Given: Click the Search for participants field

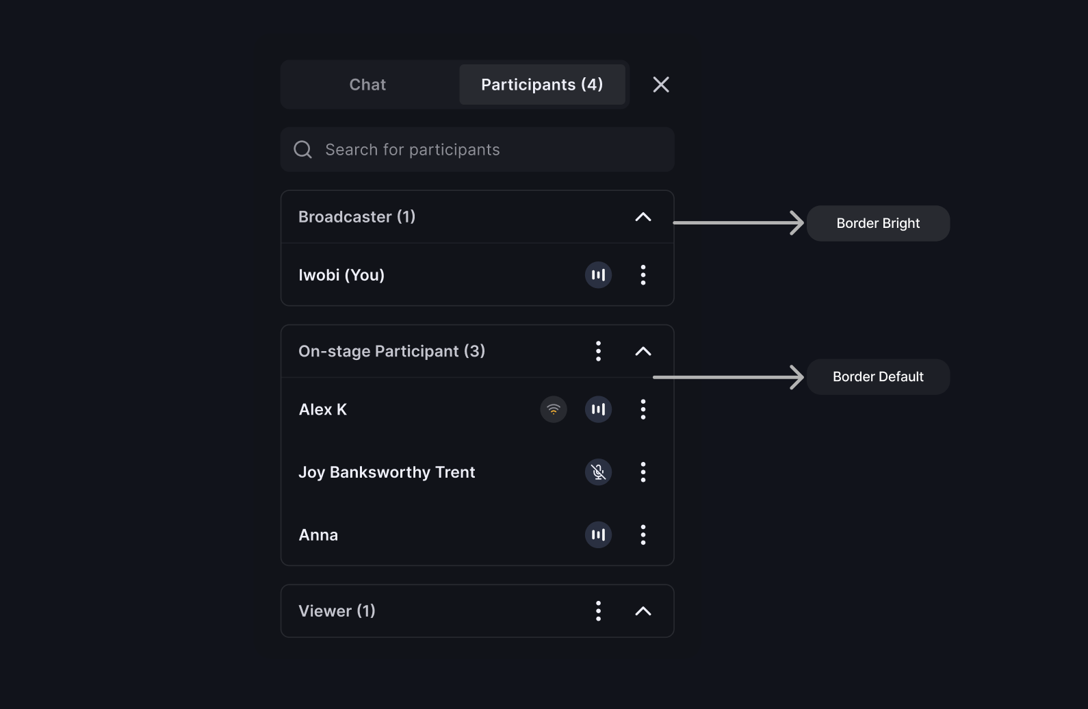Looking at the screenshot, I should [477, 149].
